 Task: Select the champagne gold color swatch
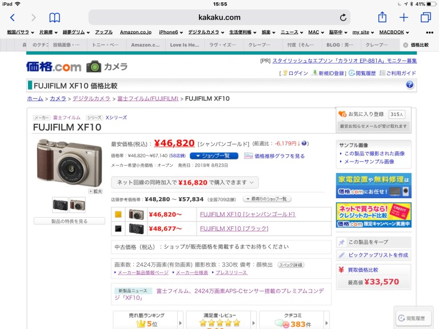tap(118, 215)
